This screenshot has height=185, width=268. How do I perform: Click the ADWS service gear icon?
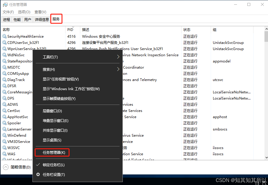click(4, 104)
